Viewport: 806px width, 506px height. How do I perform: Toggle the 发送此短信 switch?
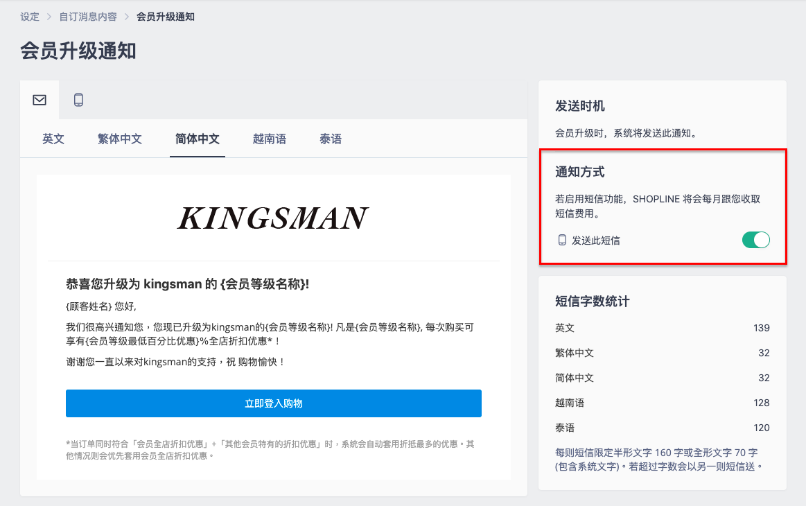pyautogui.click(x=755, y=240)
